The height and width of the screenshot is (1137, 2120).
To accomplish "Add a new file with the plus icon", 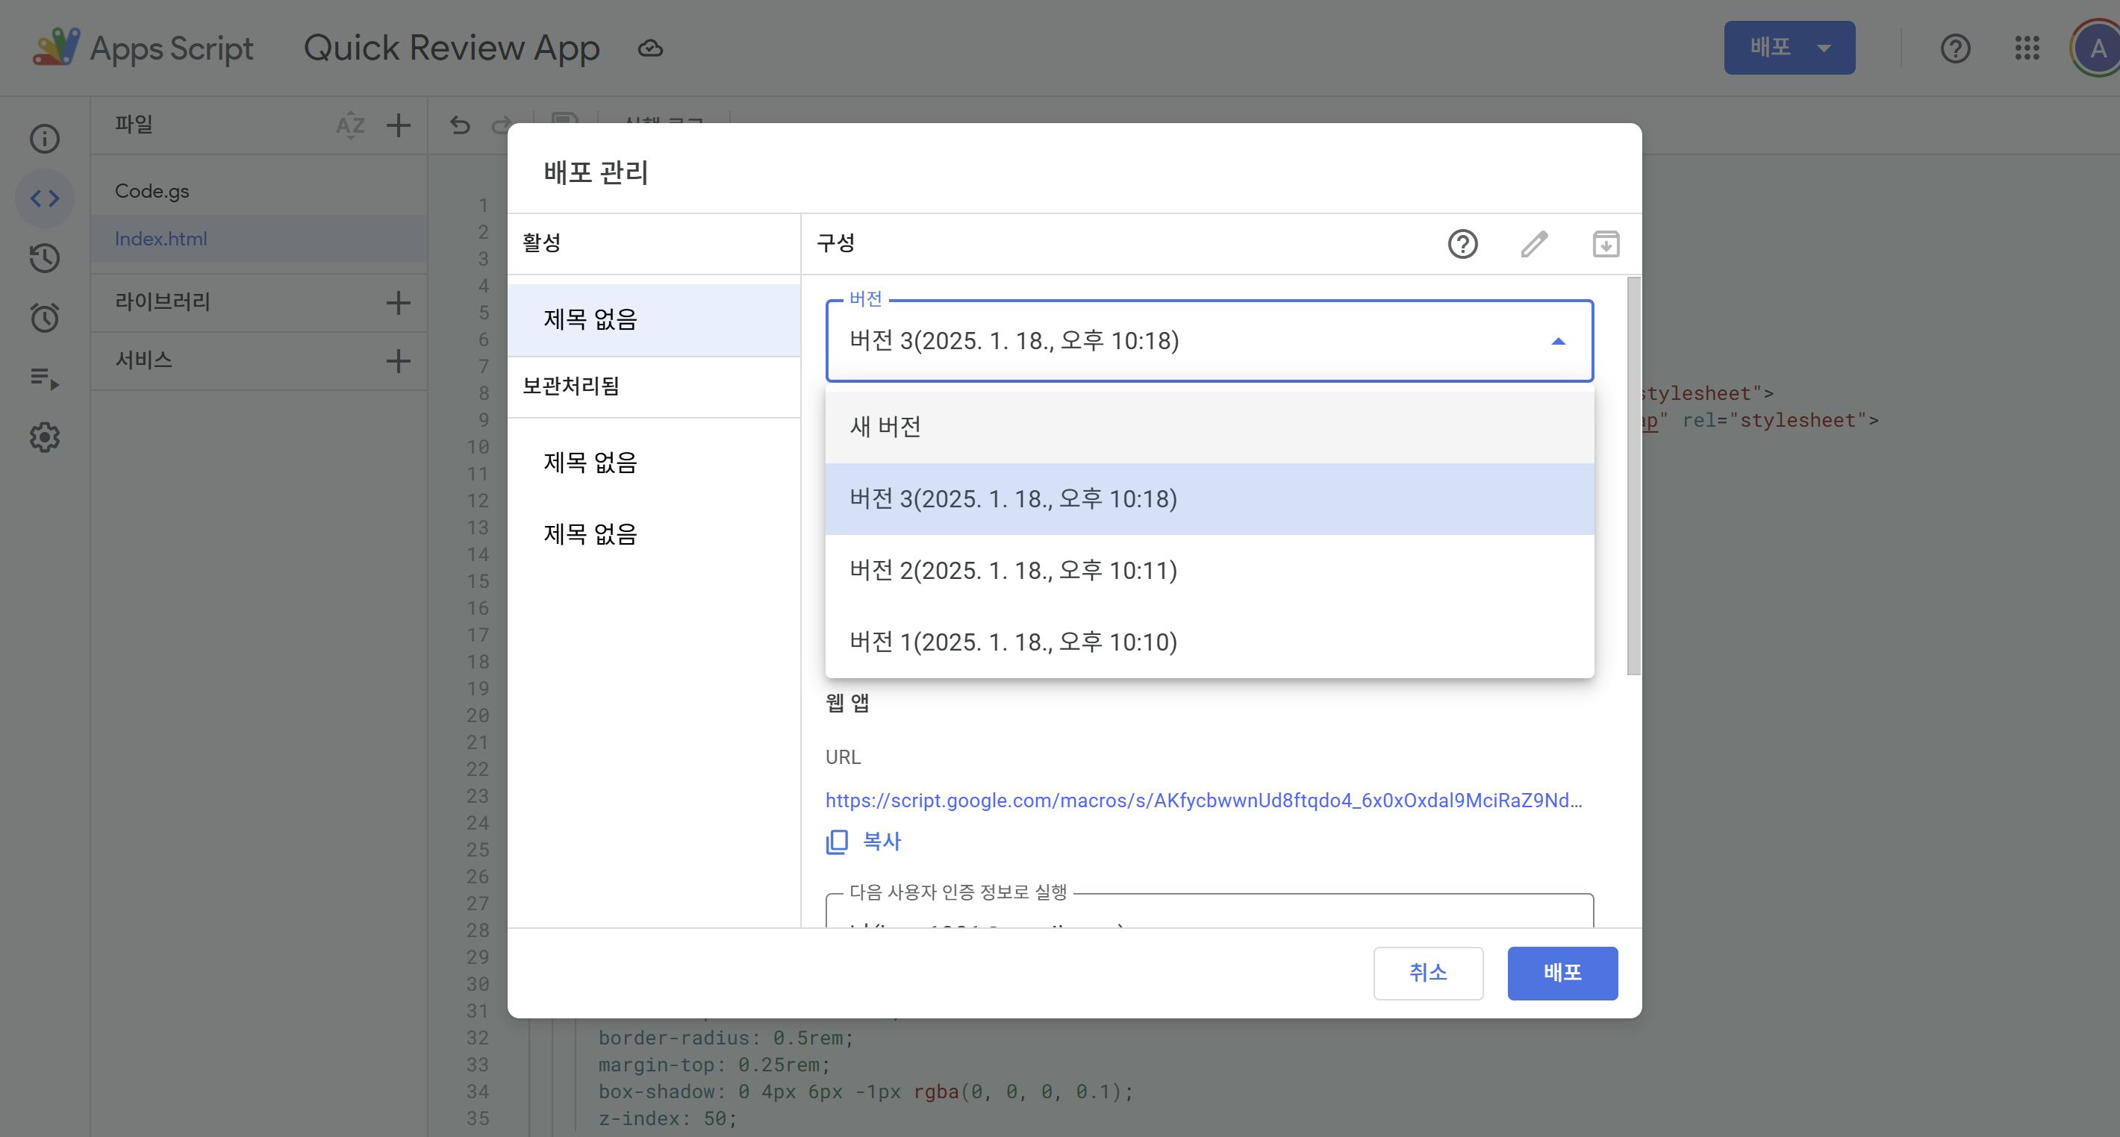I will 399,125.
